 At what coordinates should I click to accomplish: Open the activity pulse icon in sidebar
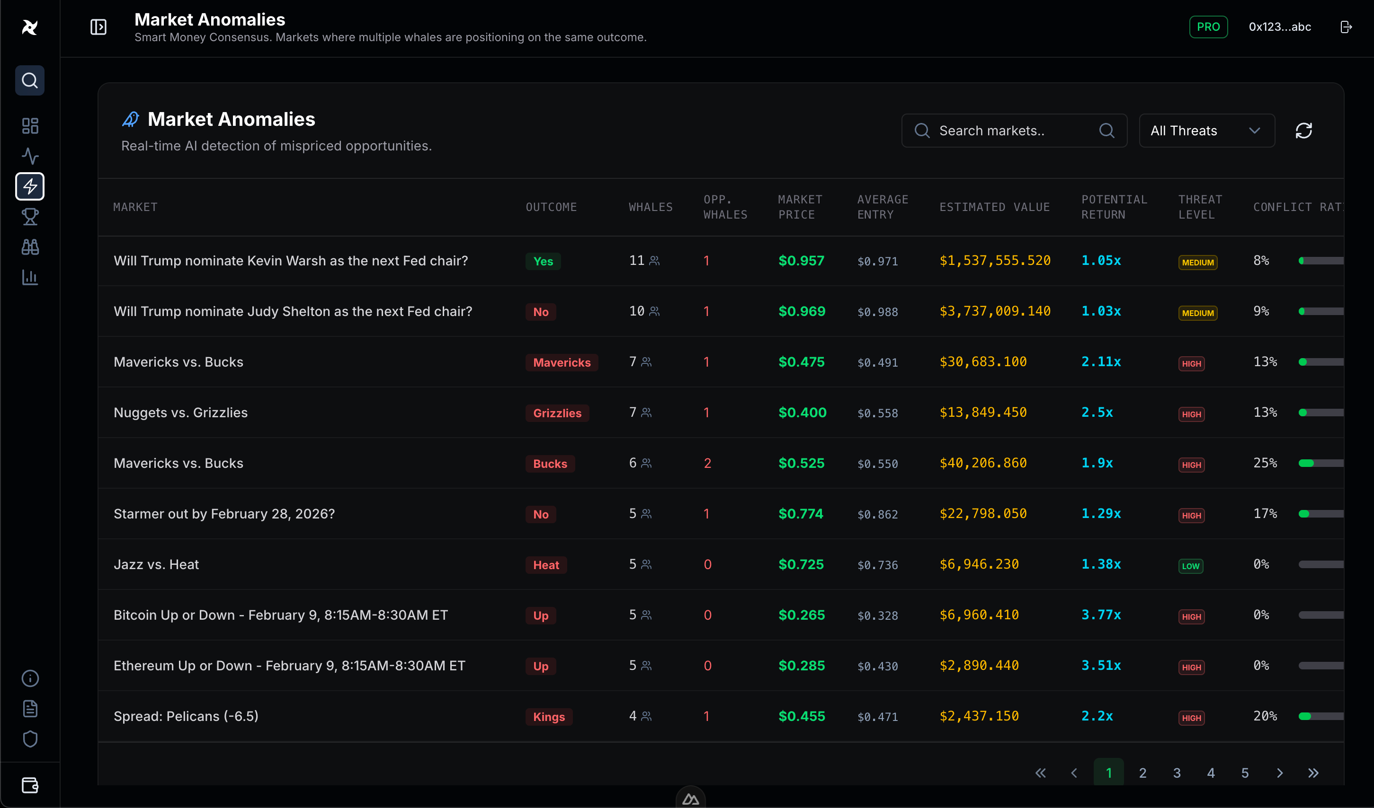[x=30, y=157]
